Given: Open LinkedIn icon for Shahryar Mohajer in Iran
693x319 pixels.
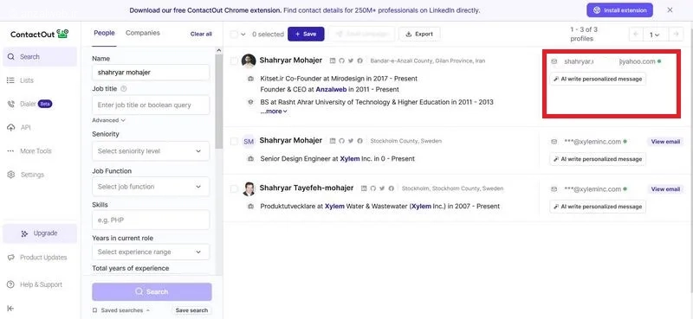Looking at the screenshot, I should coord(333,61).
